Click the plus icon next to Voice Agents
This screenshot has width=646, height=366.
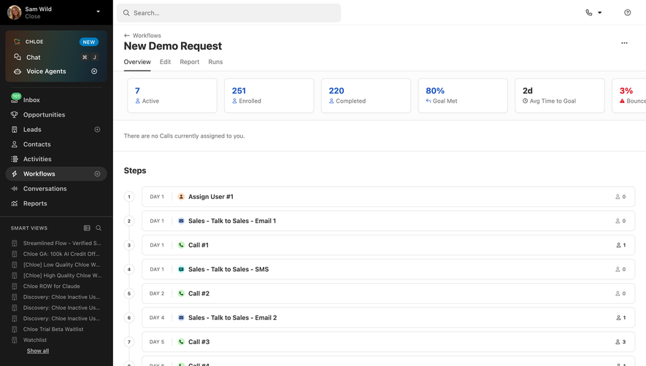(x=94, y=71)
